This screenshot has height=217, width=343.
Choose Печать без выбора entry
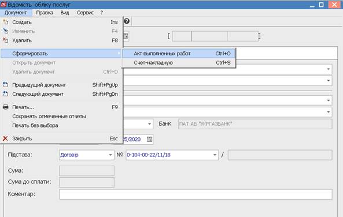[x=61, y=125]
